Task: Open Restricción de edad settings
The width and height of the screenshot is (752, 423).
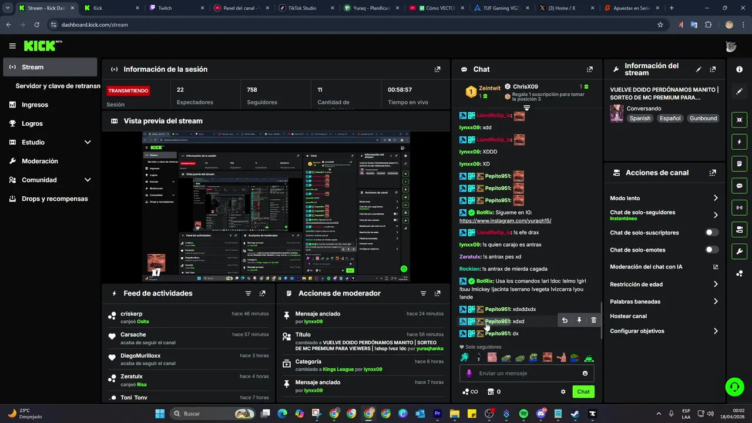Action: [664, 284]
